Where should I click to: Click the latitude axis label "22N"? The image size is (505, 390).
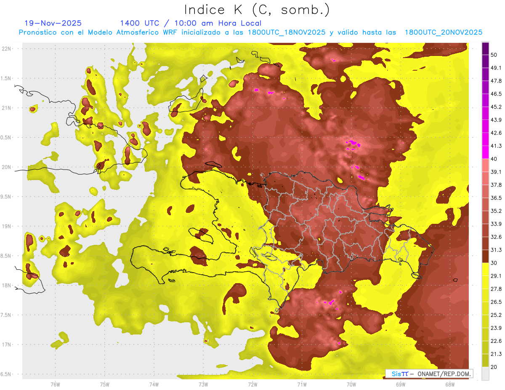click(7, 48)
